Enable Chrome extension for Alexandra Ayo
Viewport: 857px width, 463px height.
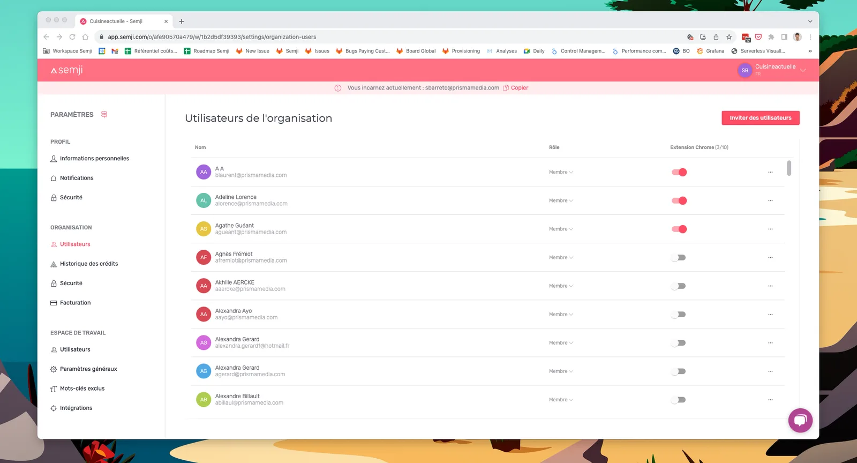679,314
